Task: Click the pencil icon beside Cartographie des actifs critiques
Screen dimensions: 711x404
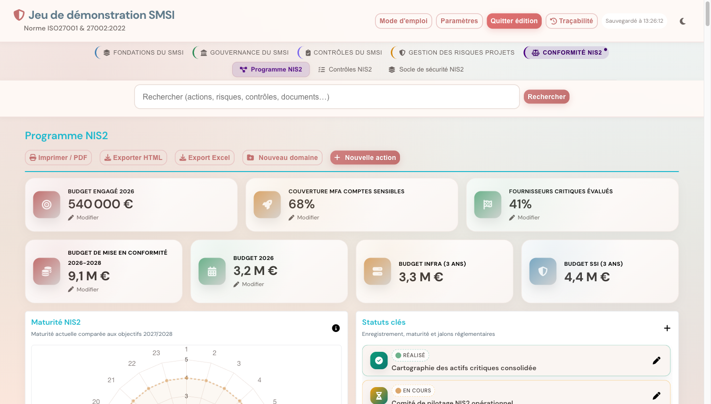Action: [x=657, y=360]
